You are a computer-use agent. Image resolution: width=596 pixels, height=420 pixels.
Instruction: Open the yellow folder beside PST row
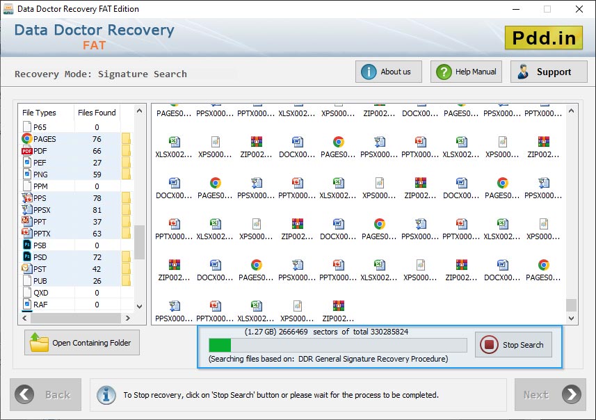point(126,268)
